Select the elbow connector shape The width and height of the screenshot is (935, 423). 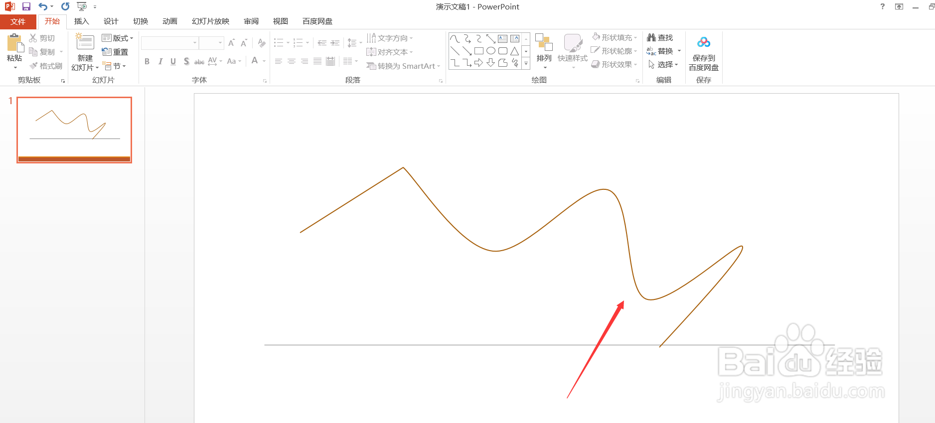pos(455,63)
